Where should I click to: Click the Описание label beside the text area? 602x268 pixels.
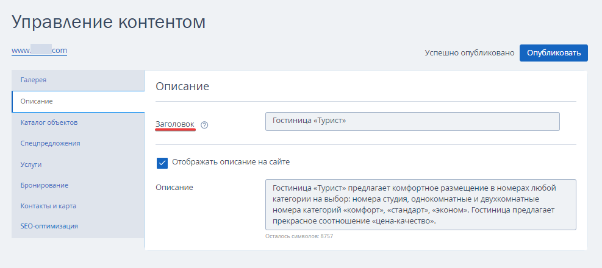174,188
